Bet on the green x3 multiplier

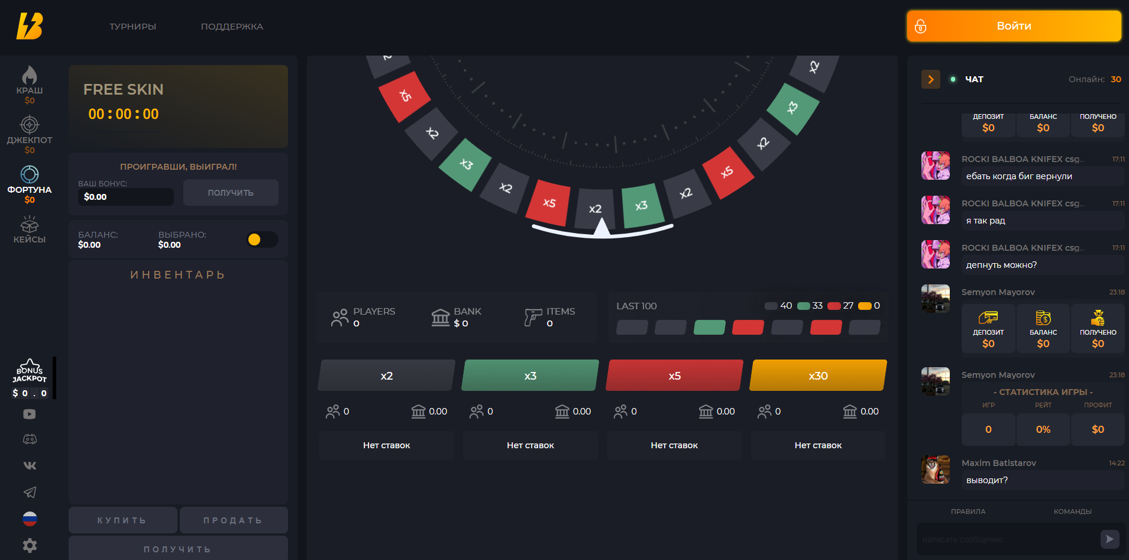[x=530, y=376]
